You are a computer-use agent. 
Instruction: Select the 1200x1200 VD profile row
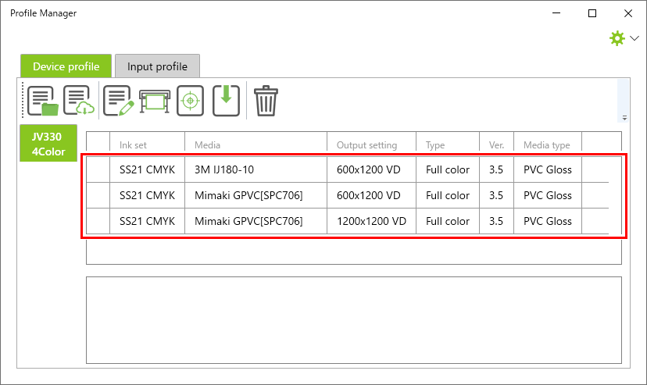371,221
